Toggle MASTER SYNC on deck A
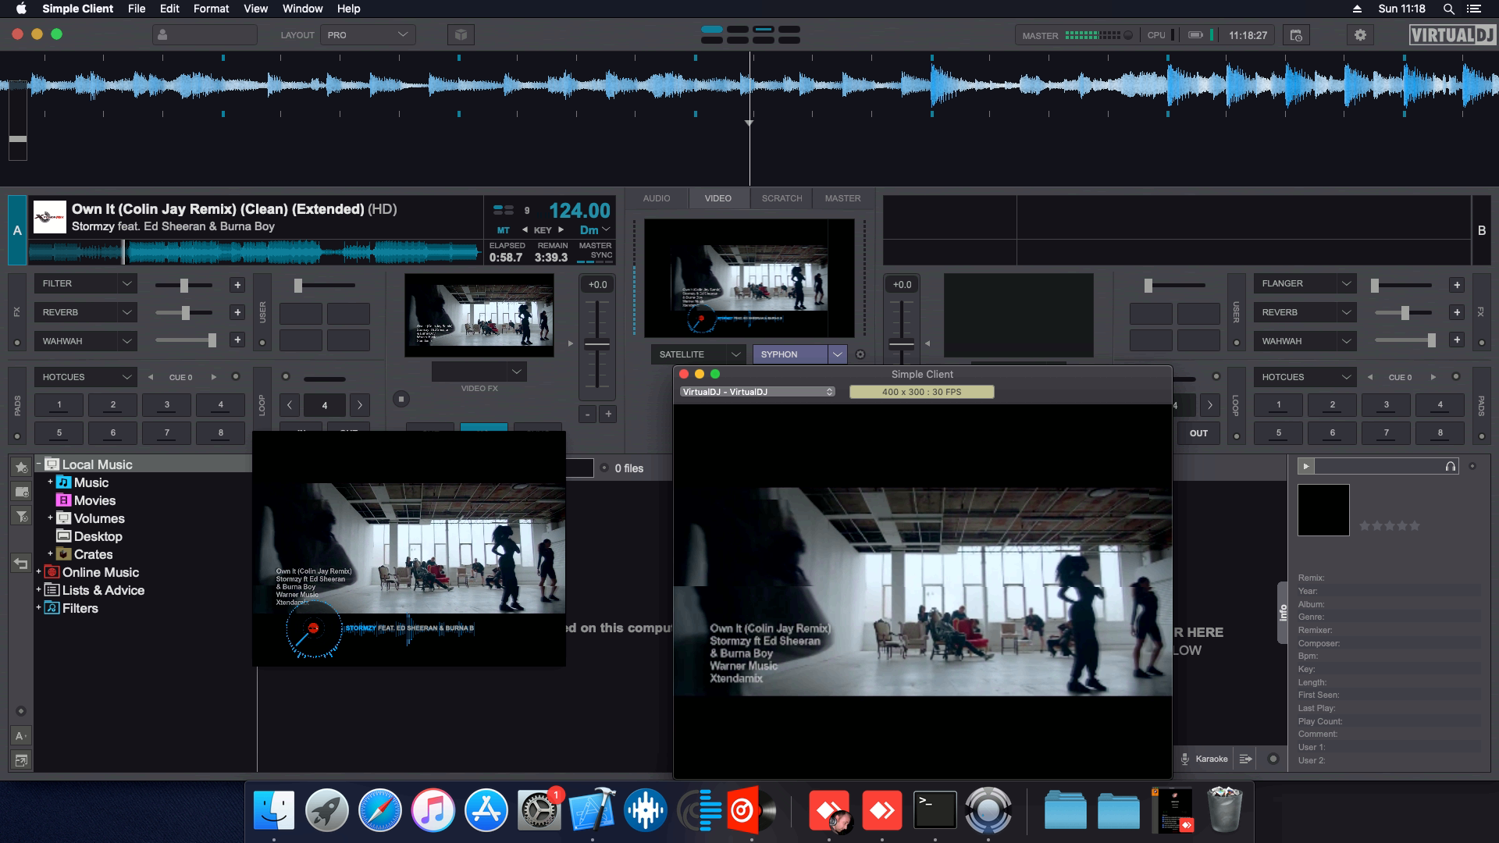Image resolution: width=1499 pixels, height=843 pixels. click(596, 251)
